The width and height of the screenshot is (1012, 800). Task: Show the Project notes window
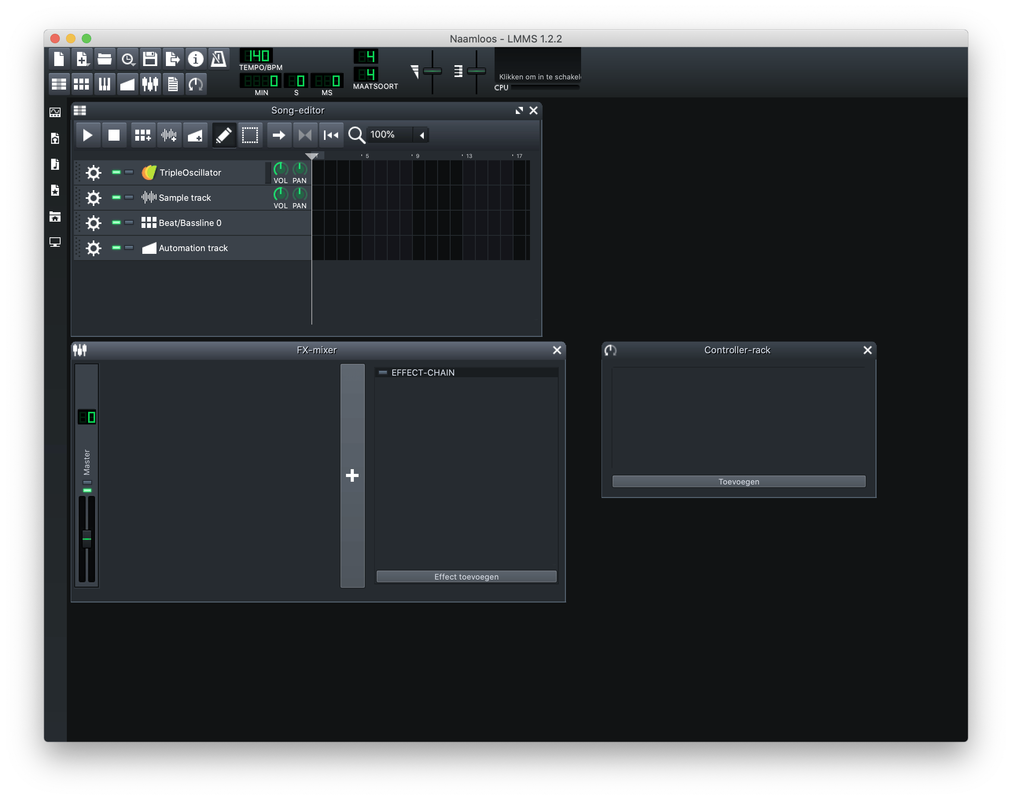click(173, 84)
